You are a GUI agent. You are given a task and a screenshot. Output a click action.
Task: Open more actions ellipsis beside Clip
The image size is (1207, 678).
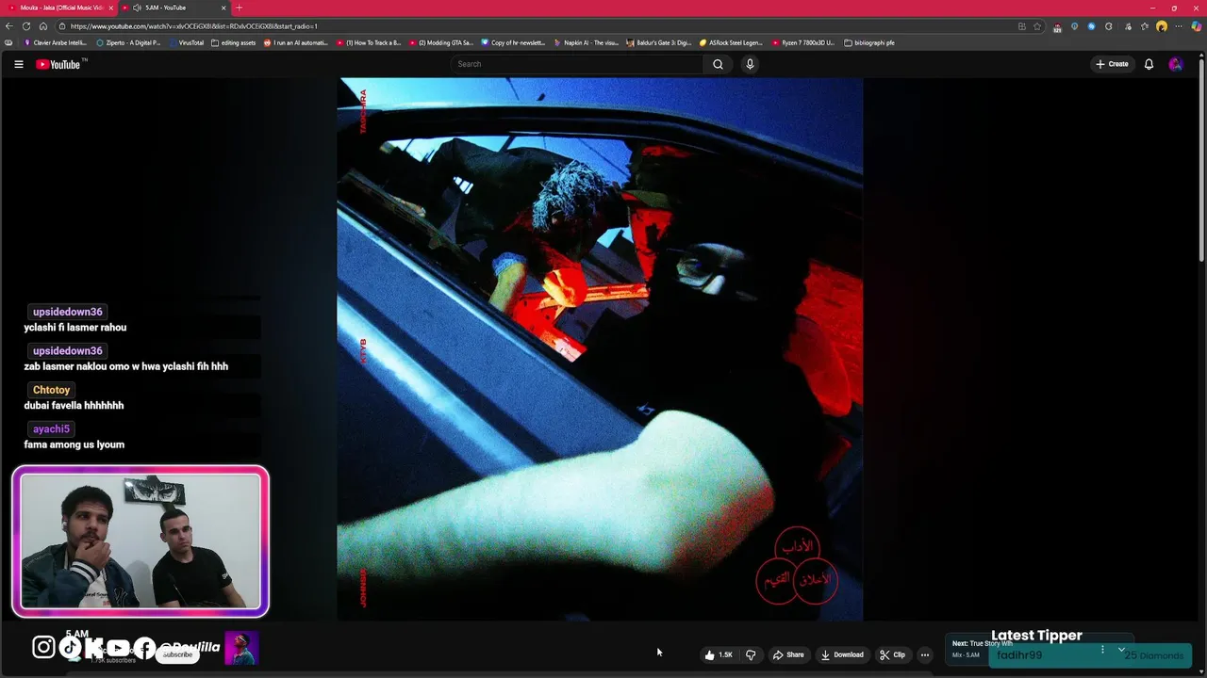point(925,654)
